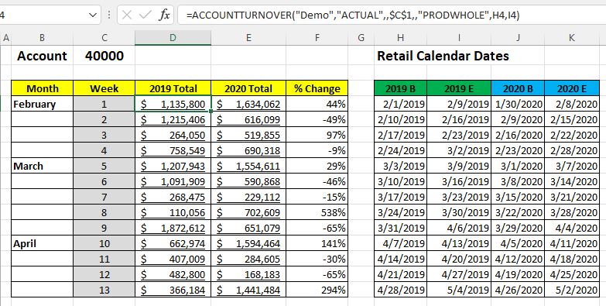The image size is (606, 306).
Task: Click the -46% change cell
Action: pos(317,181)
